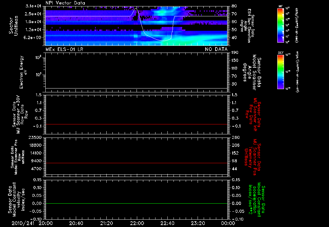Viewport: 329px width, 227px height.
Task: Click the NF color scale bar
Action: (280, 25)
